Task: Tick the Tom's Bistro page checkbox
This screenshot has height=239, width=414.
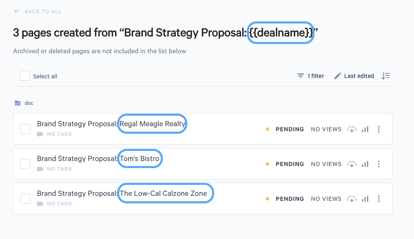Action: [25, 164]
